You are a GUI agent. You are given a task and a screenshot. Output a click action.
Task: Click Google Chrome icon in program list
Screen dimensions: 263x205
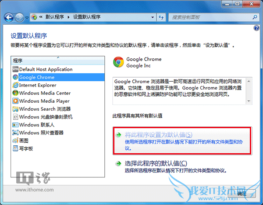click(x=15, y=77)
